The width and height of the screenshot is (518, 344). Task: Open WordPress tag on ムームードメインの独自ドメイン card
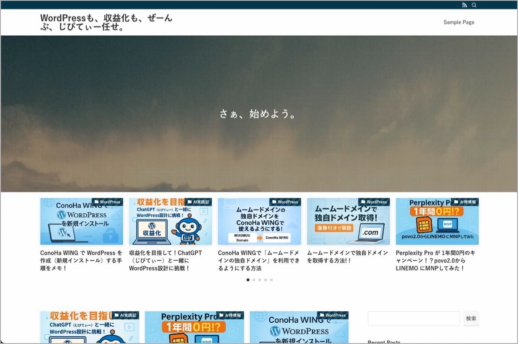click(285, 202)
